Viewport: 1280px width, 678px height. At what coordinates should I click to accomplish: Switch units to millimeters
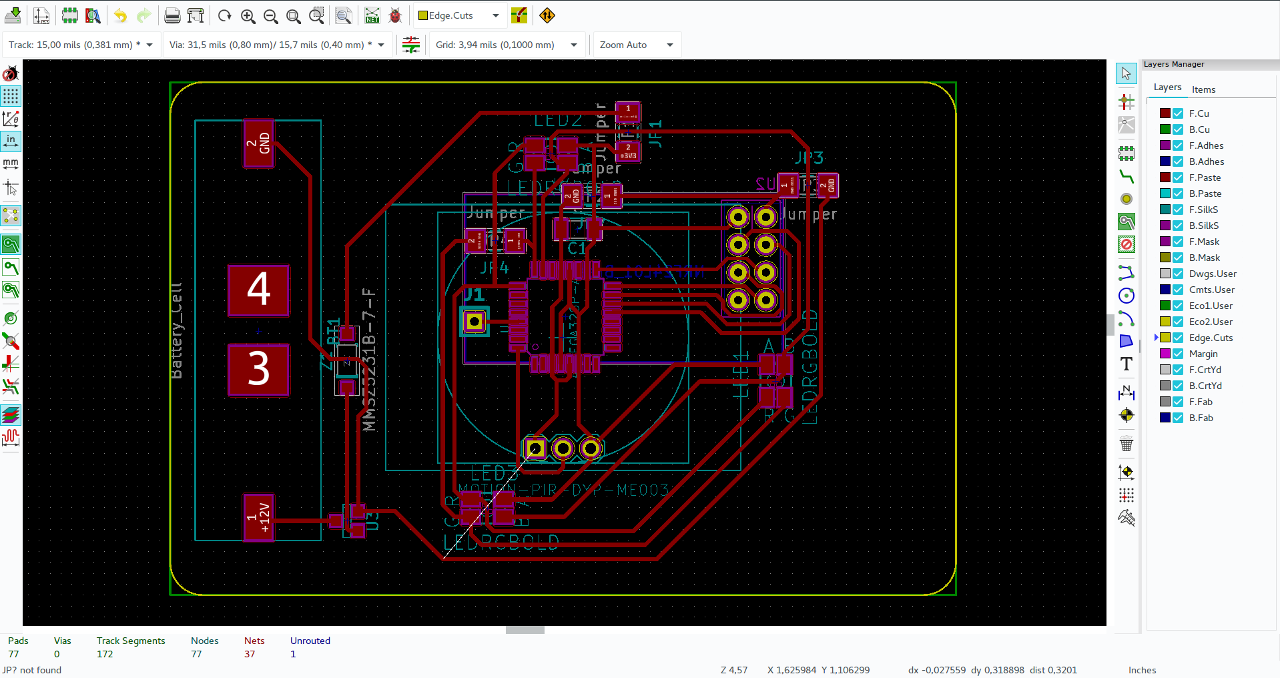(x=11, y=162)
